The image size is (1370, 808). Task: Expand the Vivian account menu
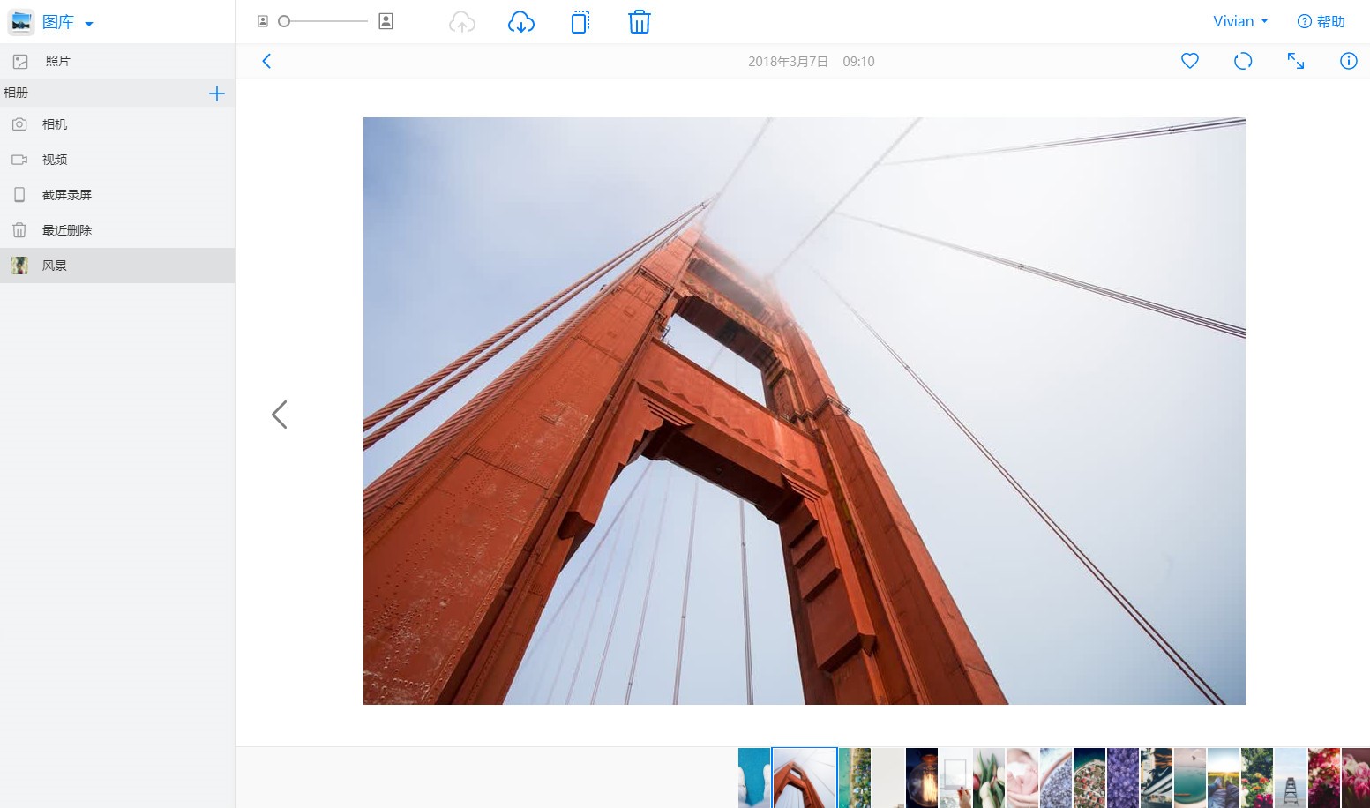pyautogui.click(x=1239, y=22)
